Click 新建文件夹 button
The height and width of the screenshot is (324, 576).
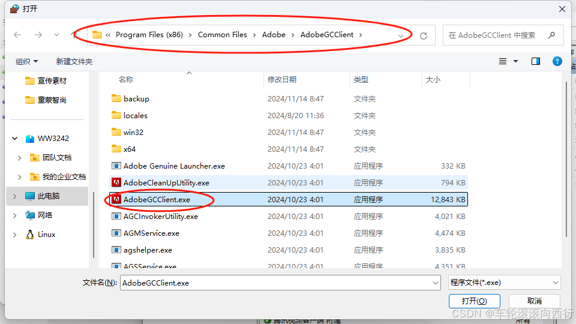click(74, 61)
